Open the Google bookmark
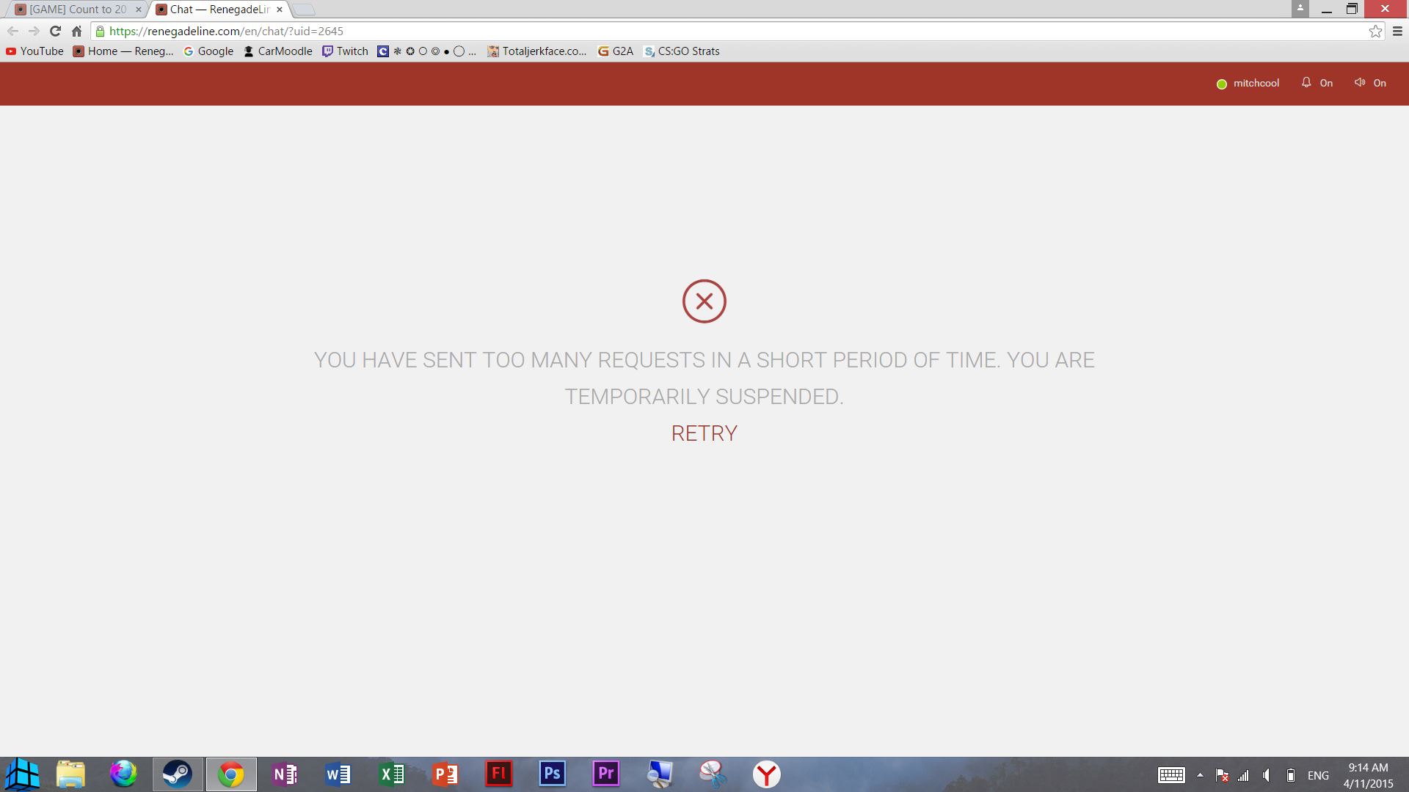Viewport: 1409px width, 792px height. [x=208, y=51]
